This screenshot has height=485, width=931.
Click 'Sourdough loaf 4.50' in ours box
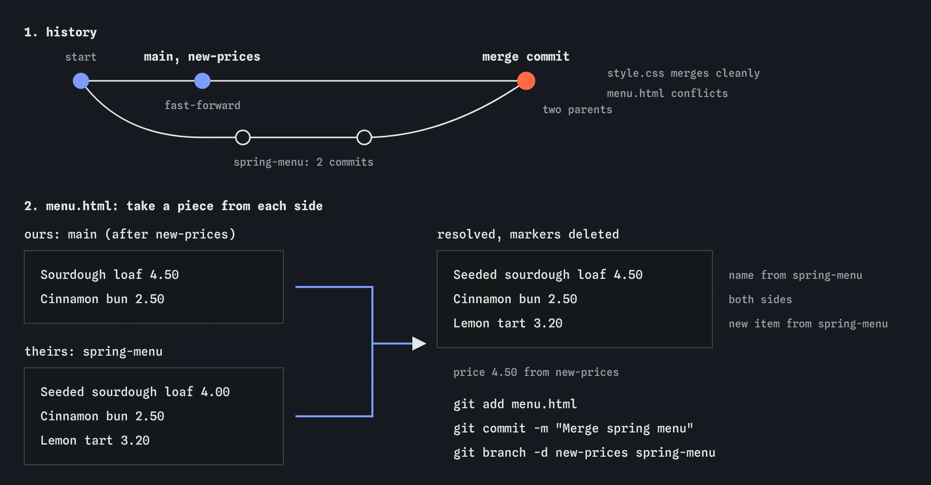click(x=110, y=275)
